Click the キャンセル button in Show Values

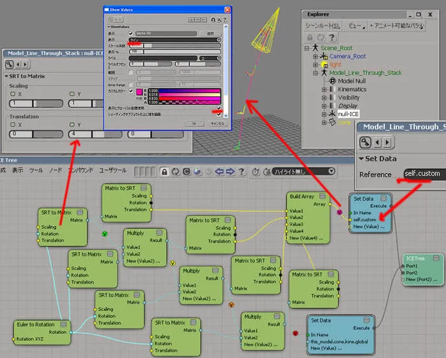[x=217, y=124]
